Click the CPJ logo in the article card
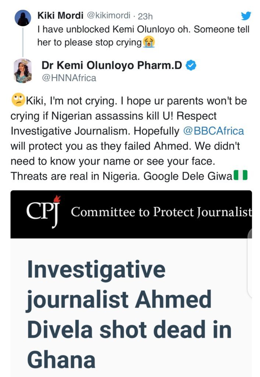 (x=41, y=212)
